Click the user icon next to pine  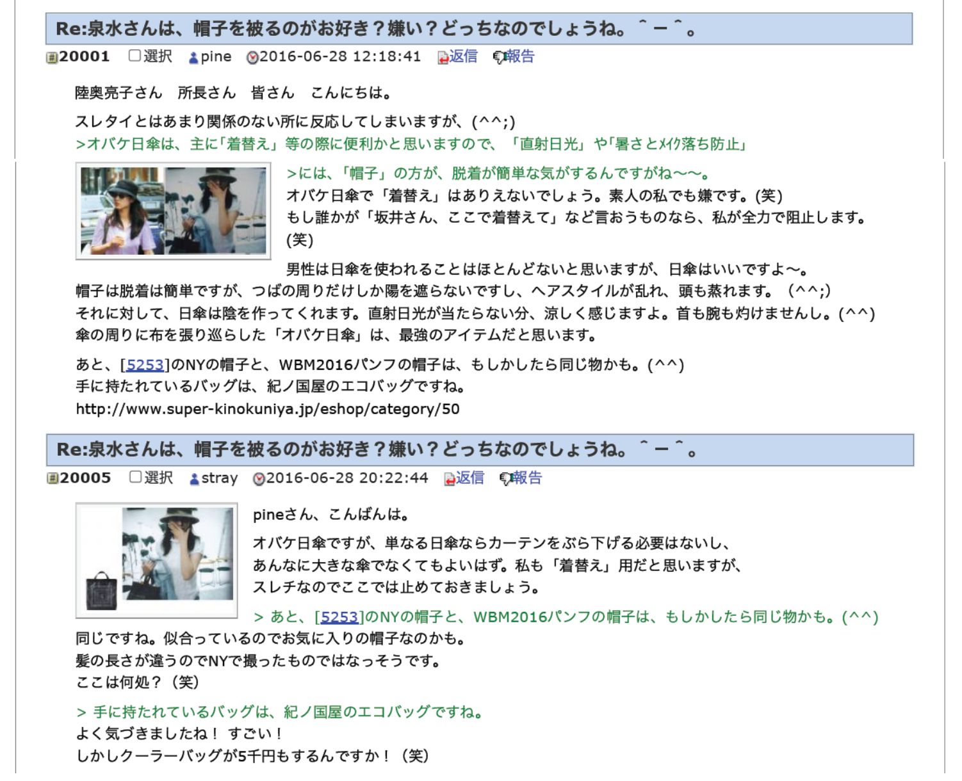193,58
